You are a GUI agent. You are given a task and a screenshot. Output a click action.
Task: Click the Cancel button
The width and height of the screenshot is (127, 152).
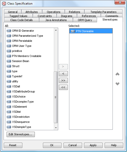[x=73, y=145]
